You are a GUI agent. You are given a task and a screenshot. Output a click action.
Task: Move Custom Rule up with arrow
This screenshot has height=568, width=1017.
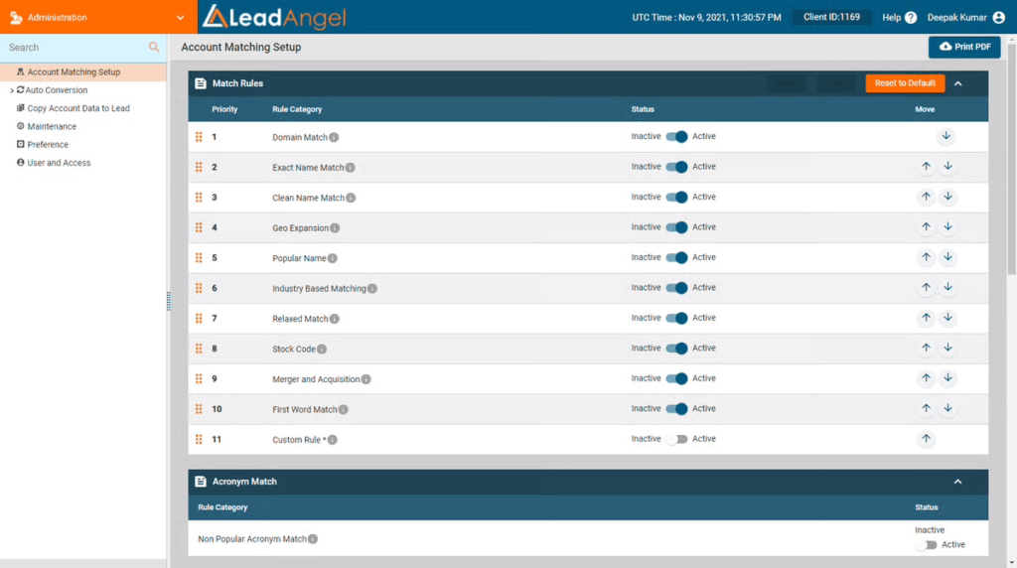[x=926, y=439]
